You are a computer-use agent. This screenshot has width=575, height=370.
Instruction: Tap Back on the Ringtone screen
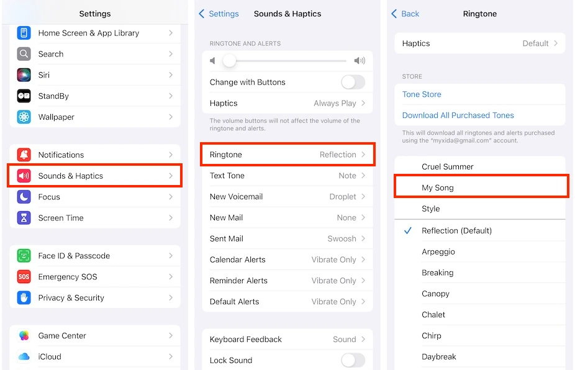click(405, 13)
